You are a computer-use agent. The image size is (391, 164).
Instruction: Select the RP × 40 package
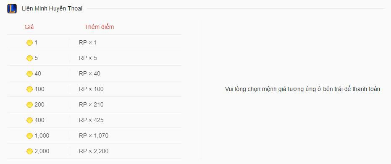[x=94, y=74]
